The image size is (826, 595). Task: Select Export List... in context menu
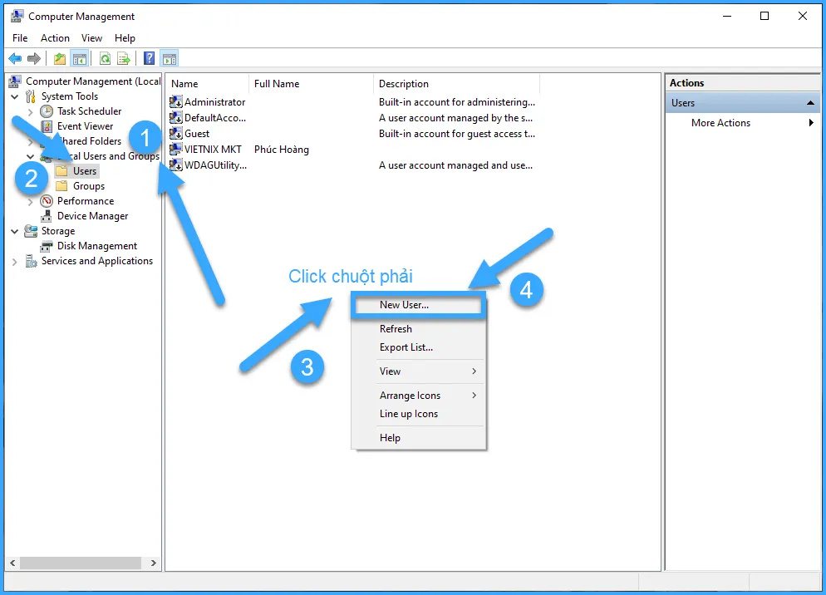click(x=406, y=347)
